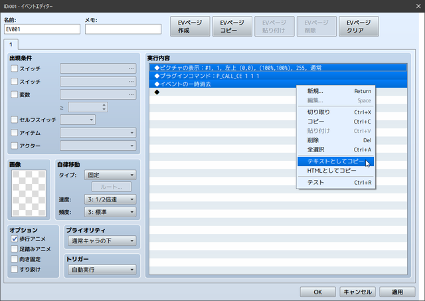The width and height of the screenshot is (425, 301).
Task: Select テスト in the context menu
Action: [x=335, y=183]
